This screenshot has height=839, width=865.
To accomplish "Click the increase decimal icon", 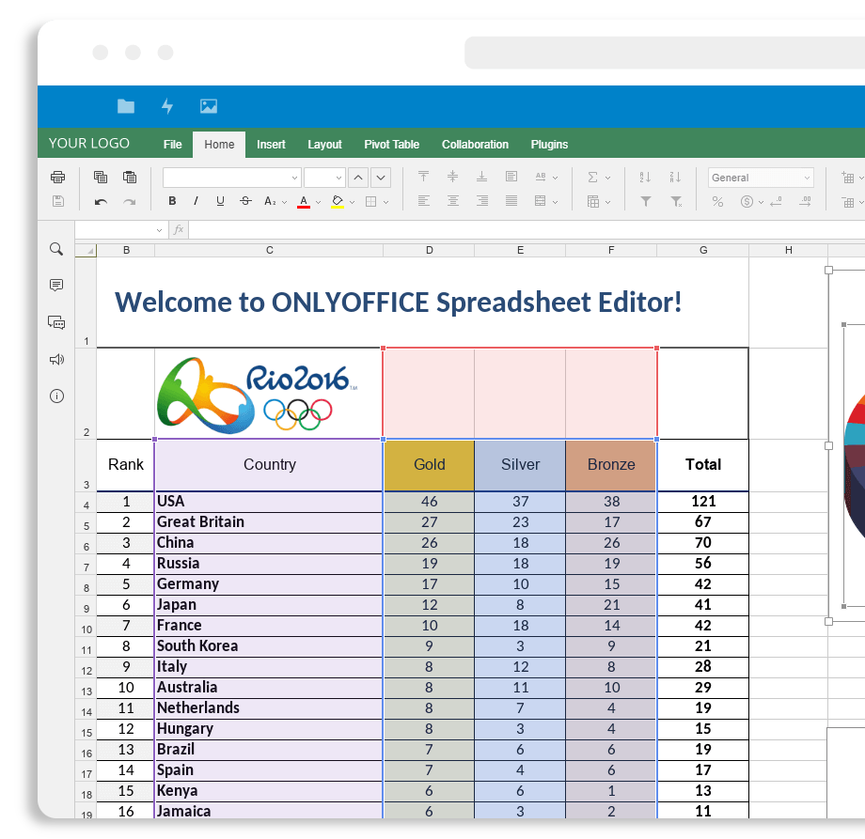I will [x=805, y=202].
